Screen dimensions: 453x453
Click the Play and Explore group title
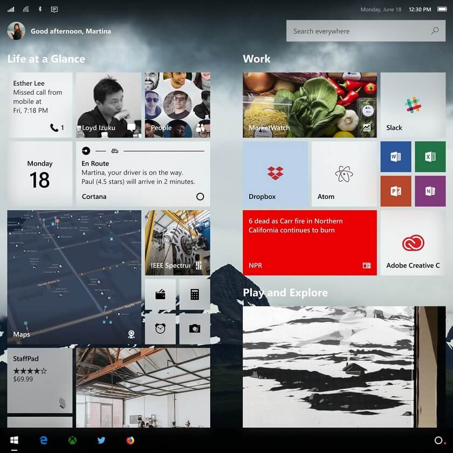pos(285,293)
